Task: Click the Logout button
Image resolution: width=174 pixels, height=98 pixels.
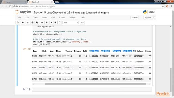Action: 152,12
